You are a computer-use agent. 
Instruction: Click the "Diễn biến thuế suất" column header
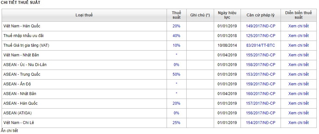coord(298,15)
